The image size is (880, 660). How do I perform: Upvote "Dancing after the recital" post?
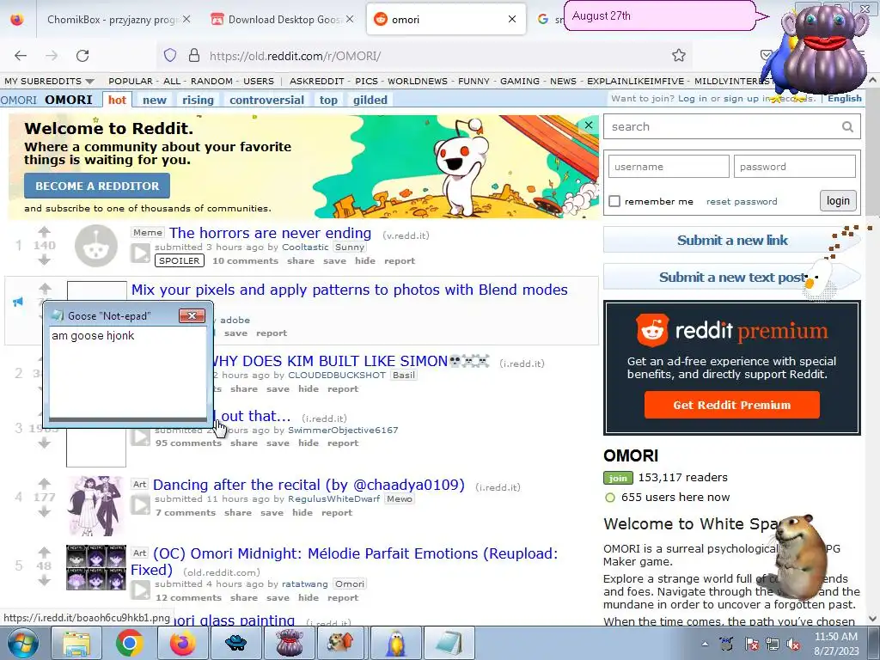pos(45,483)
